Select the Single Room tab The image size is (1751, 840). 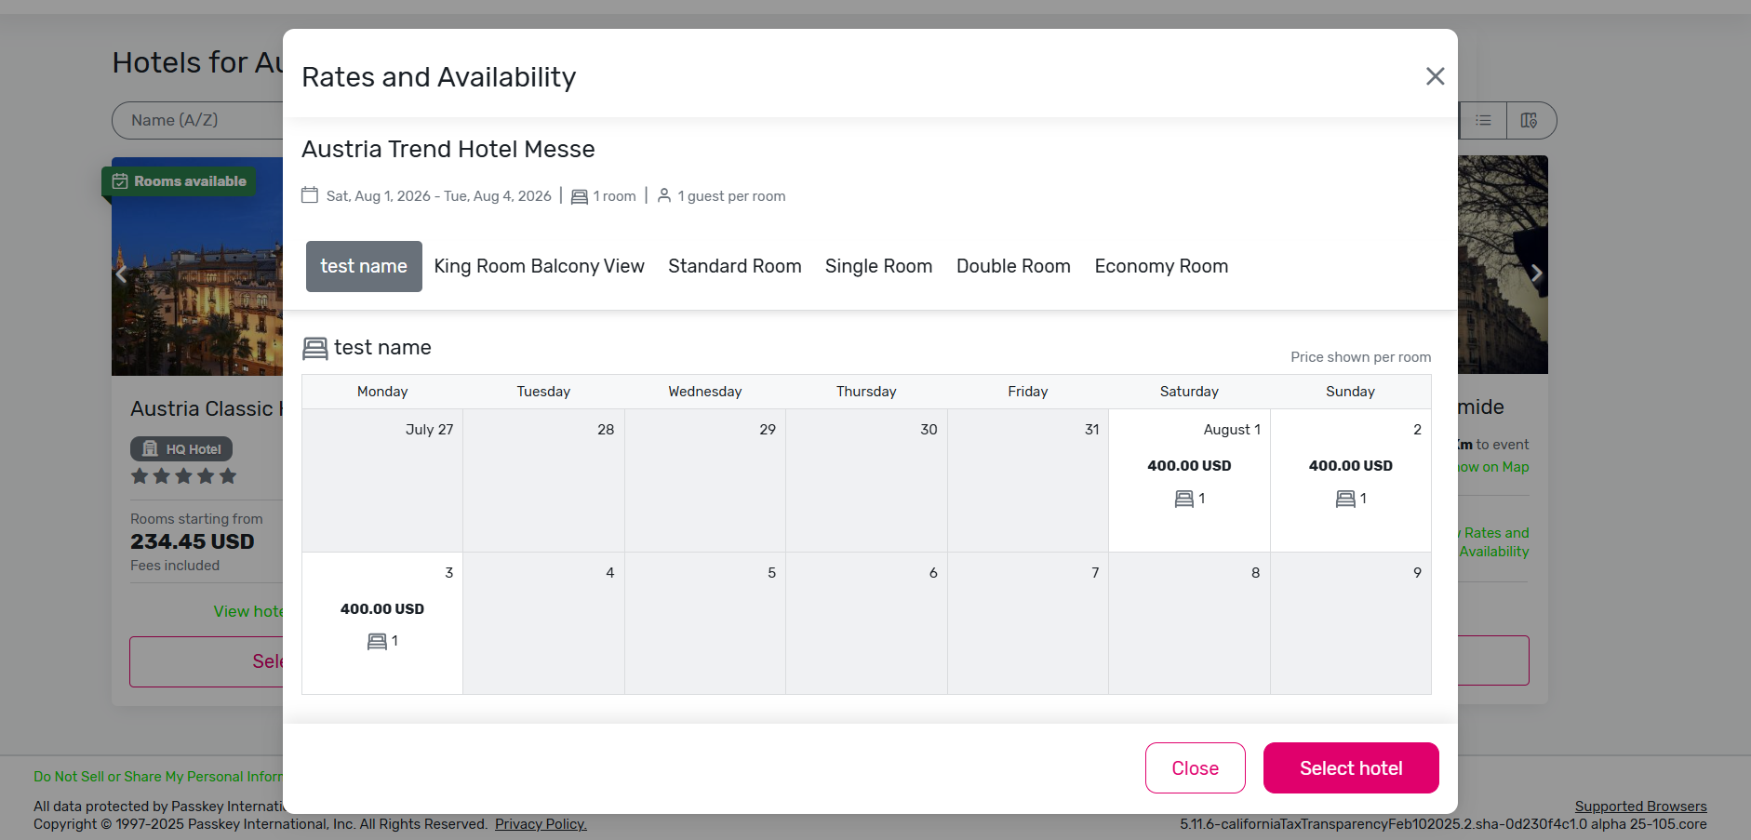pos(878,266)
